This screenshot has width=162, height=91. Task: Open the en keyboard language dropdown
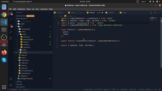pos(144,2)
